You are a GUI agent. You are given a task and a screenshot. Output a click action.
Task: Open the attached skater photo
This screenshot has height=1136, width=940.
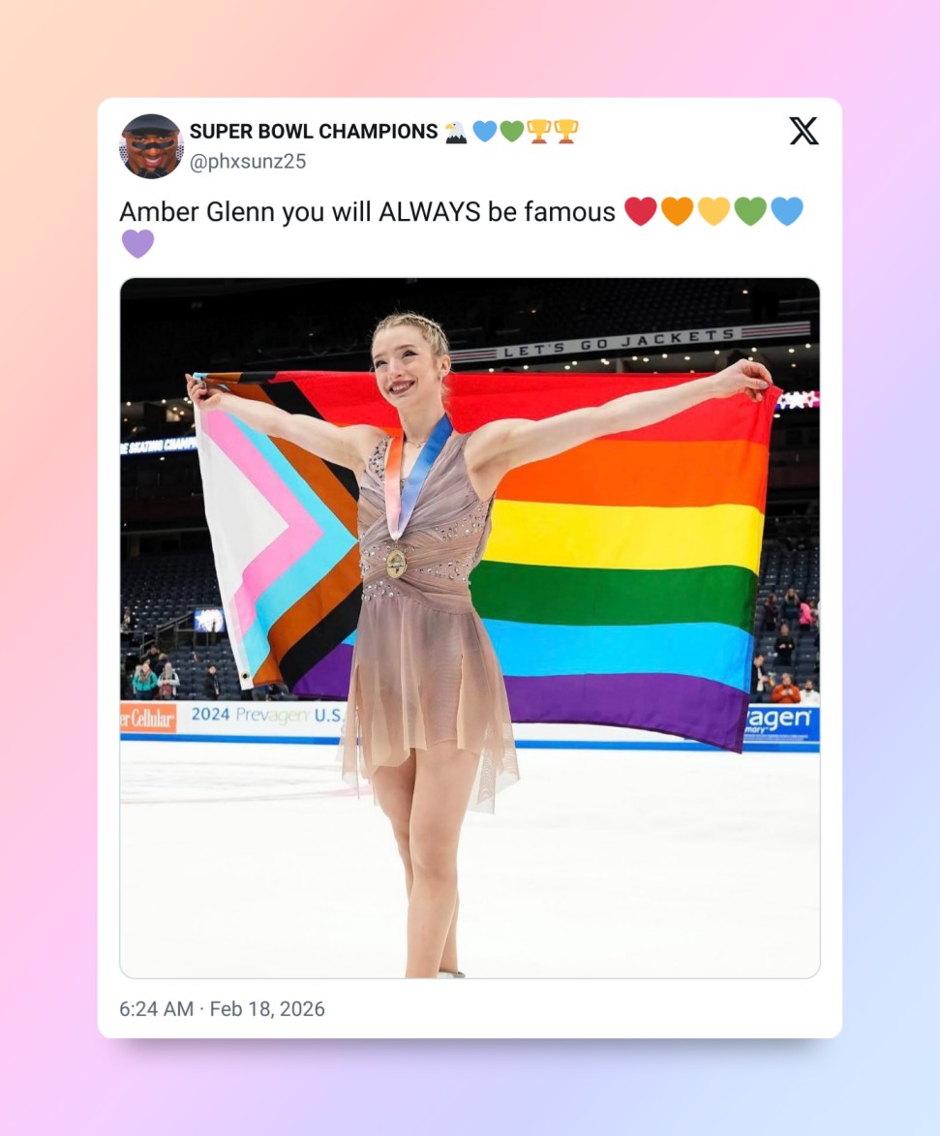[x=470, y=629]
